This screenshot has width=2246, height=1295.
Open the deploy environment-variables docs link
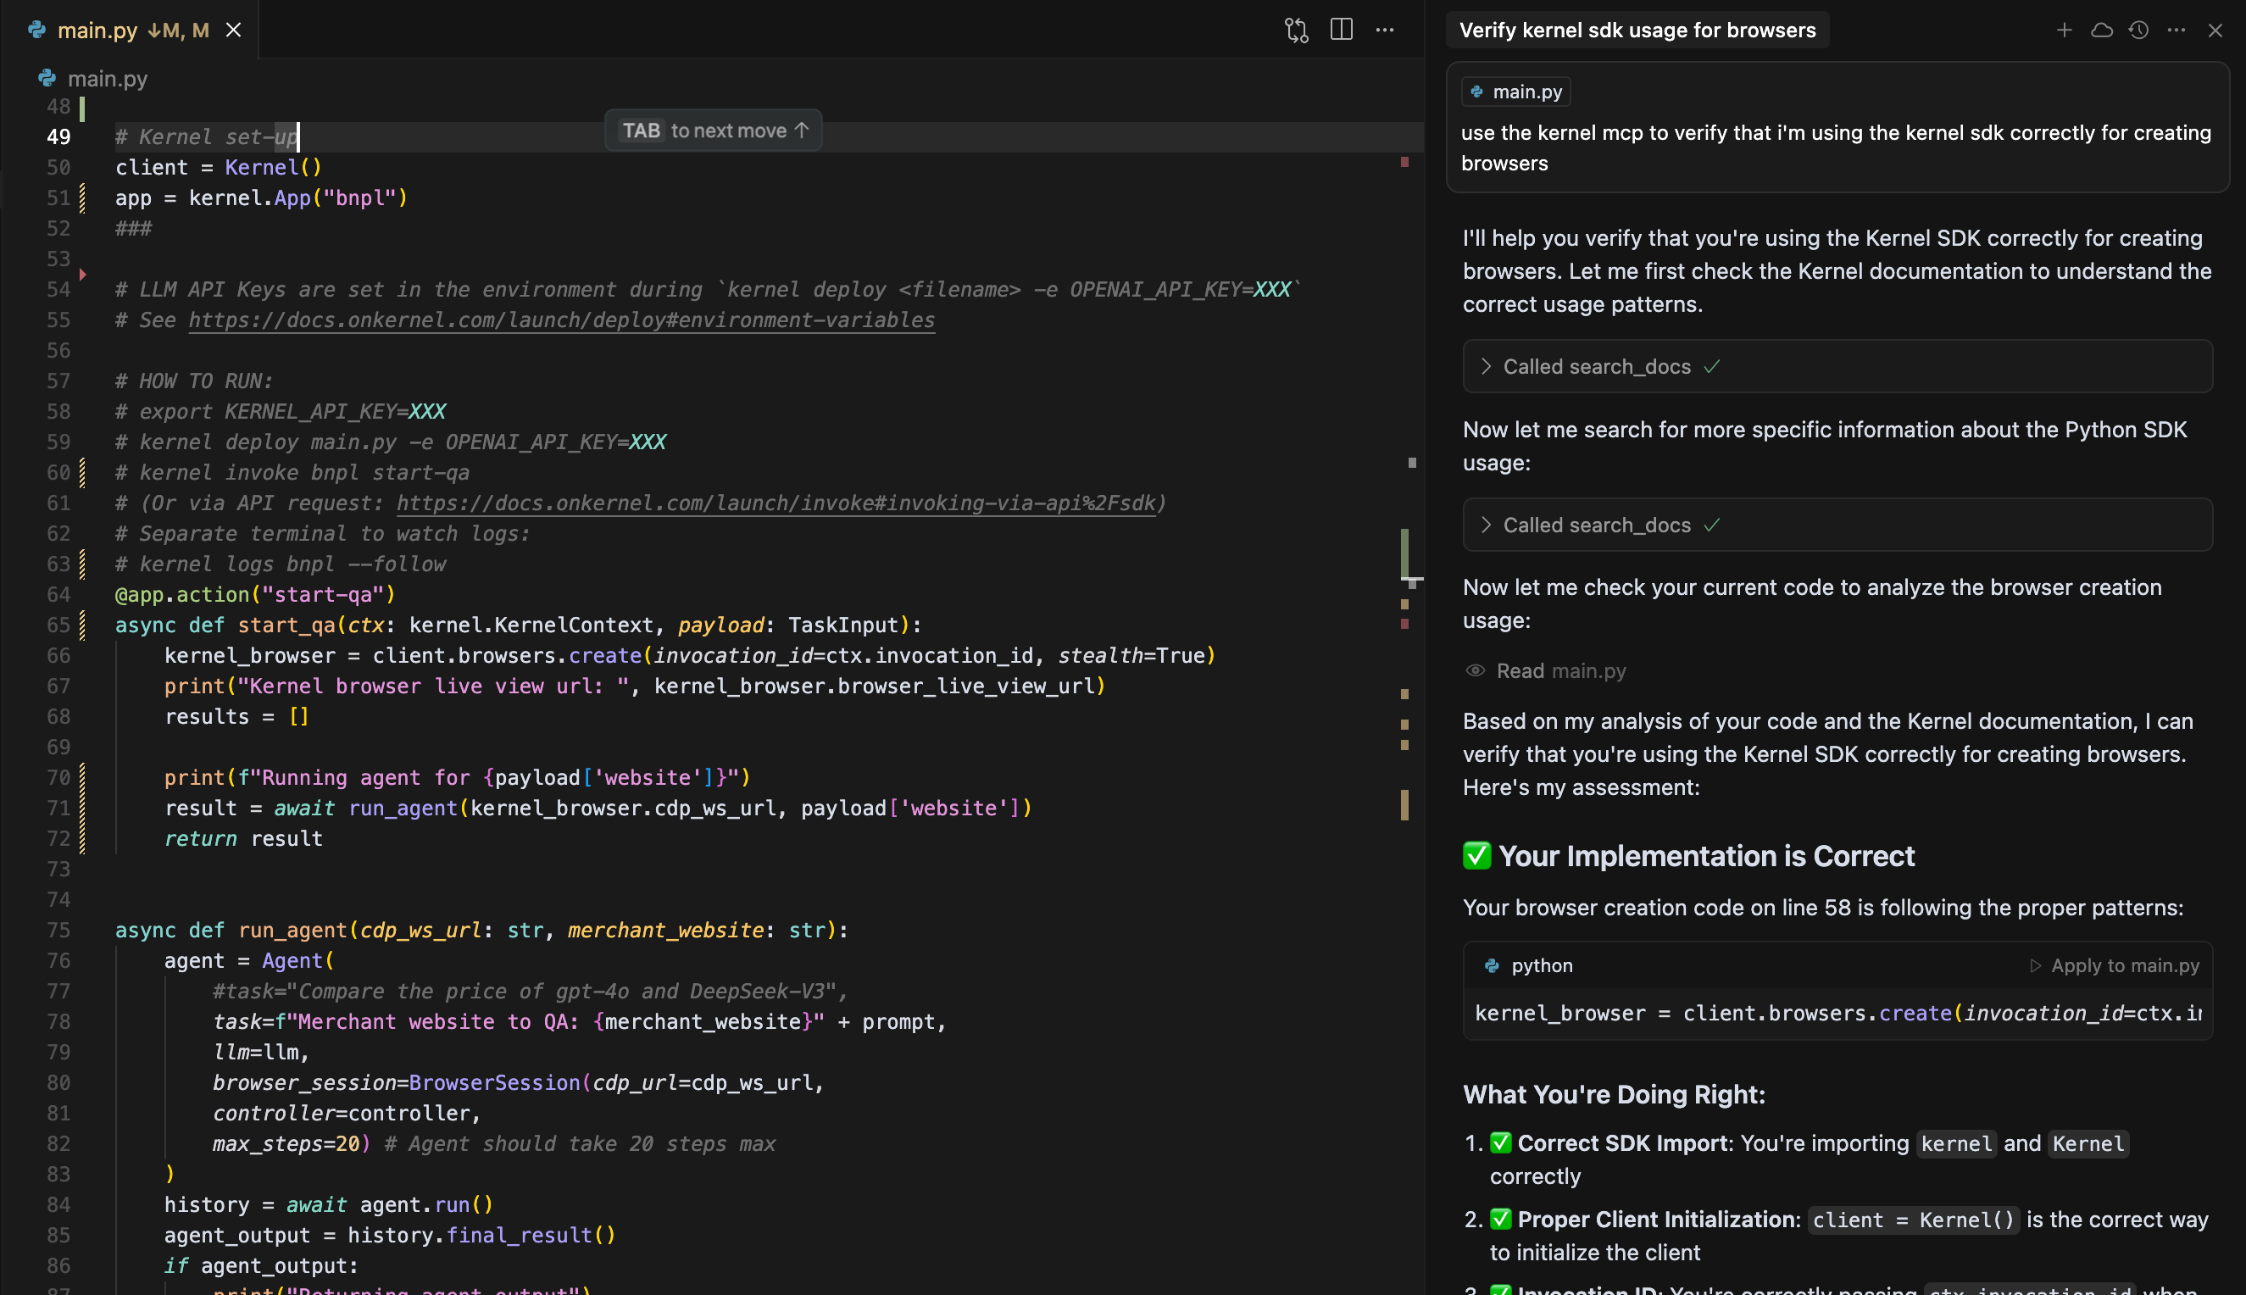(560, 320)
